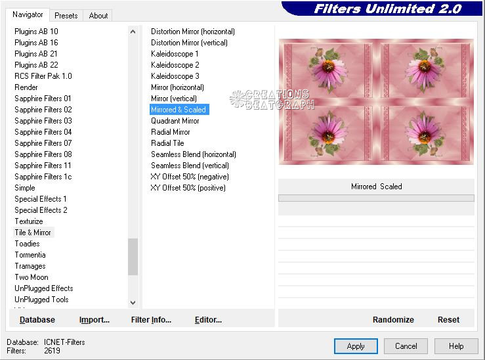This screenshot has width=485, height=360.
Task: Select the Toadies category
Action: (x=27, y=244)
